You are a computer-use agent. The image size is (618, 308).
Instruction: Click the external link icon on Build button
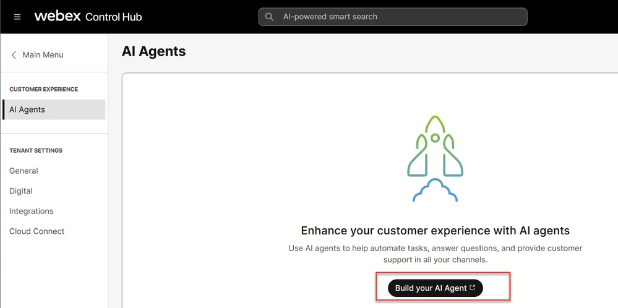coord(473,288)
